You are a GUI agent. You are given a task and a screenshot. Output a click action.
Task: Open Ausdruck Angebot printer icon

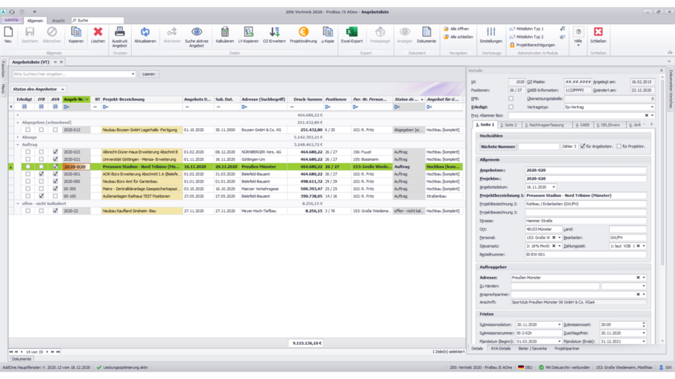[120, 33]
